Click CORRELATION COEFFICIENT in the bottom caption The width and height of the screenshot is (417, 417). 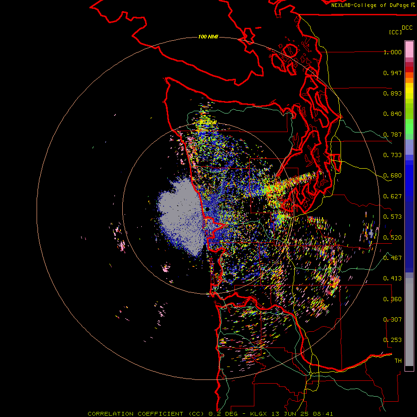pyautogui.click(x=135, y=414)
